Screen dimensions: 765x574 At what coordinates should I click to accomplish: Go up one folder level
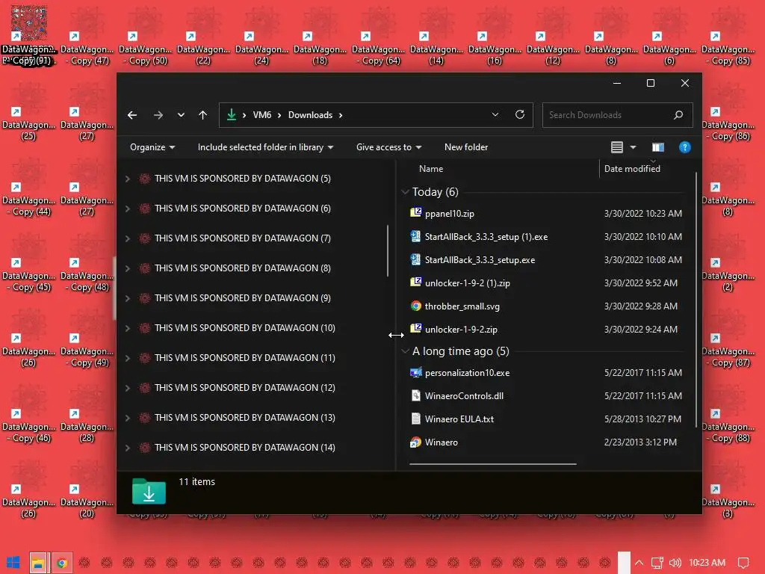tap(203, 115)
